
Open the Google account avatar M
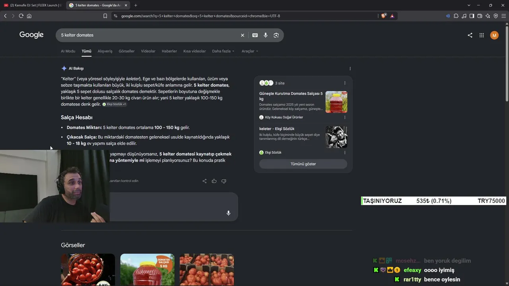click(494, 35)
